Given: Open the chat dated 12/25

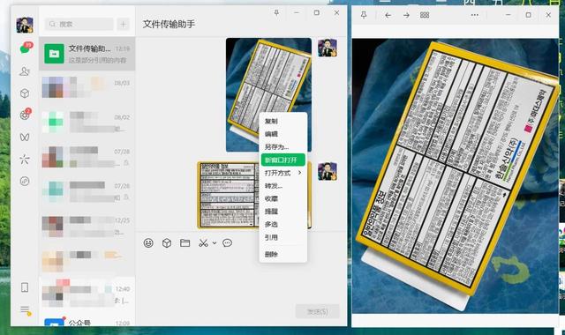Looking at the screenshot, I should point(87,226).
